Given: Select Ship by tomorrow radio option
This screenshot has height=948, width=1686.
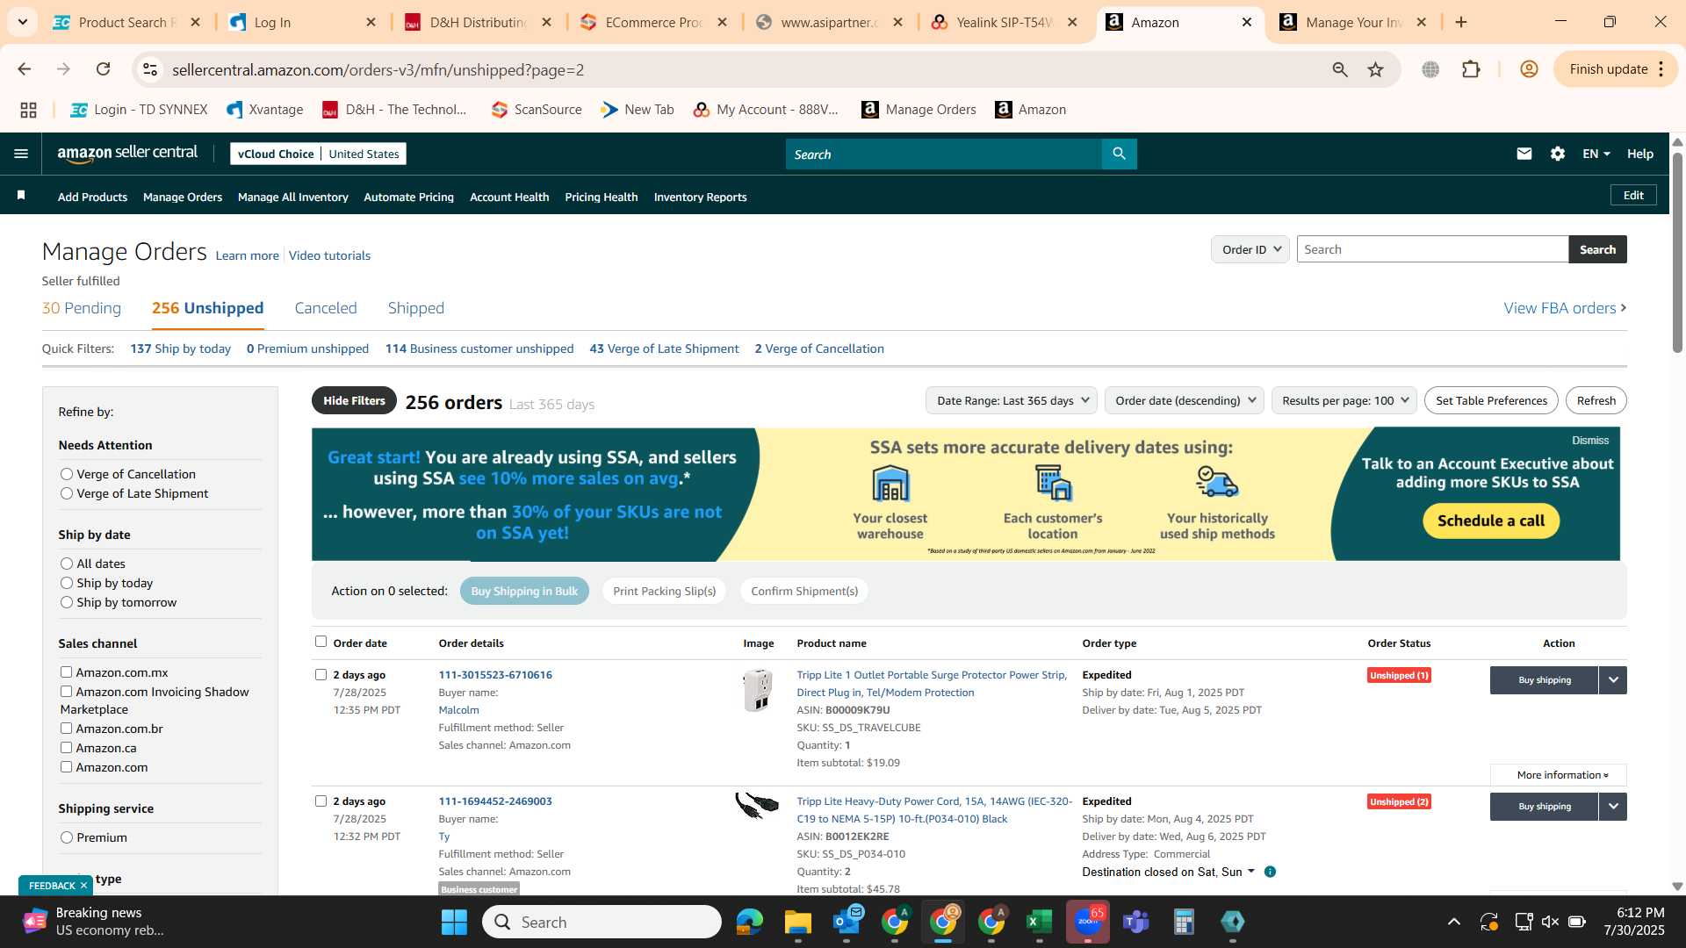Looking at the screenshot, I should (x=66, y=602).
